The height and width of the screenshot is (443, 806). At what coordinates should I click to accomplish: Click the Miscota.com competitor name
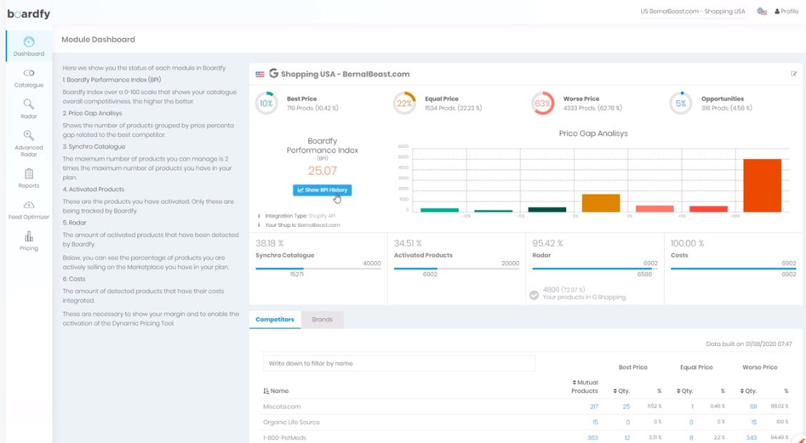pyautogui.click(x=282, y=407)
